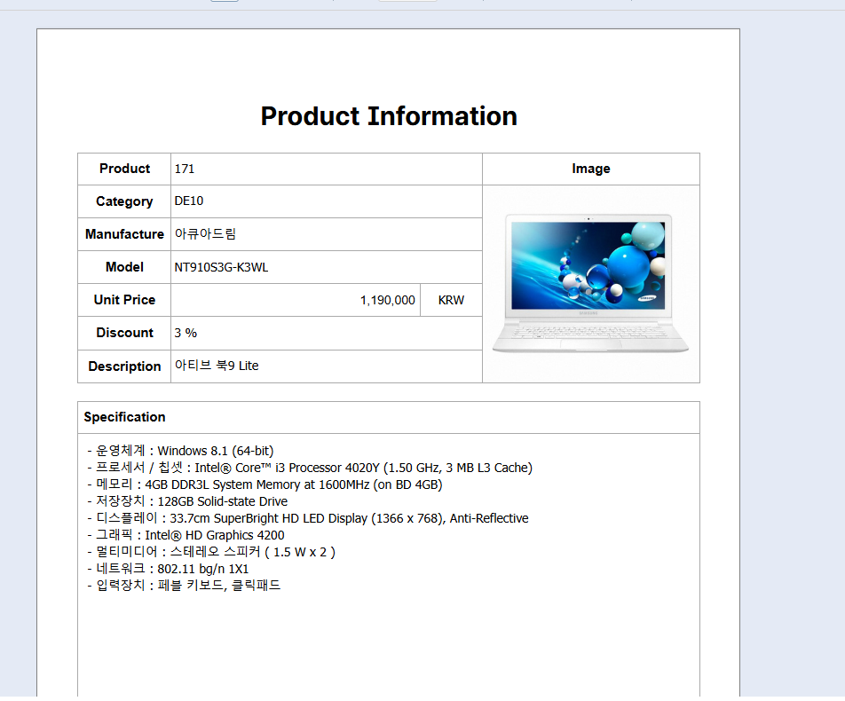
Task: Select the 4GB DDR3L memory line
Action: 265,484
